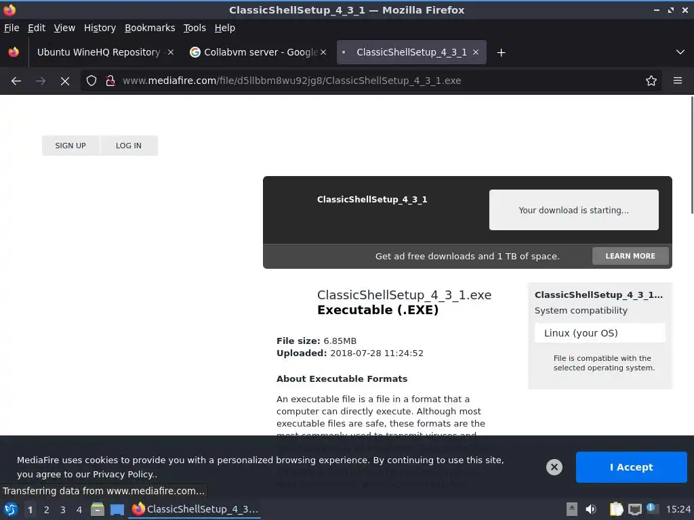The image size is (694, 520).
Task: Bookmark this page with the star icon
Action: (651, 81)
